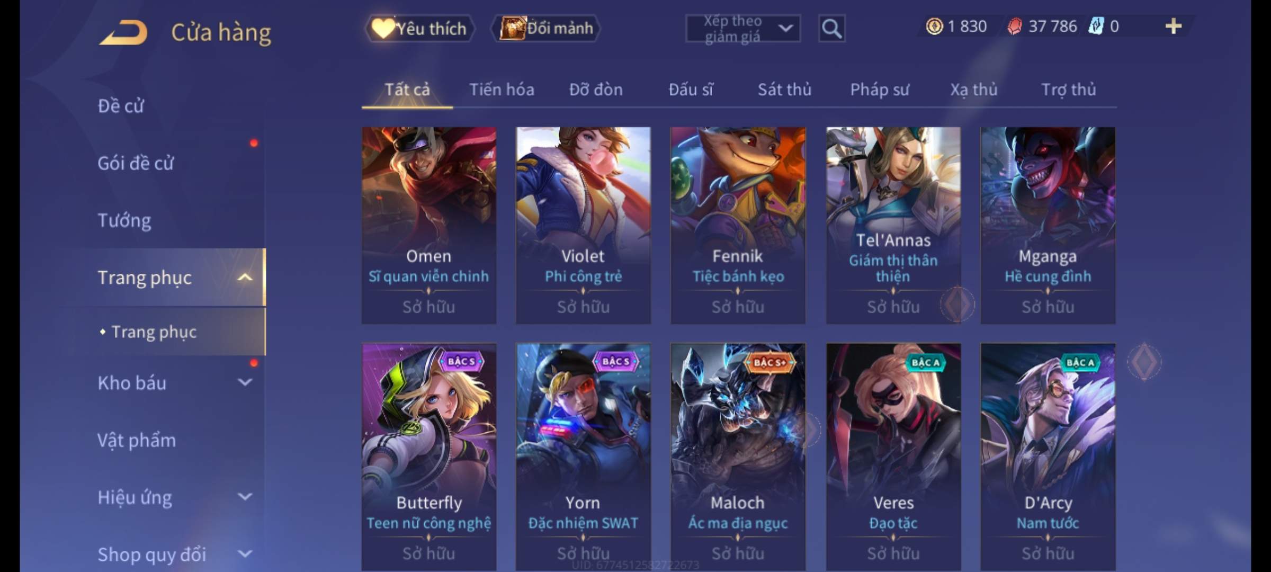1271x572 pixels.
Task: Switch to the Sát thủ tab
Action: (784, 90)
